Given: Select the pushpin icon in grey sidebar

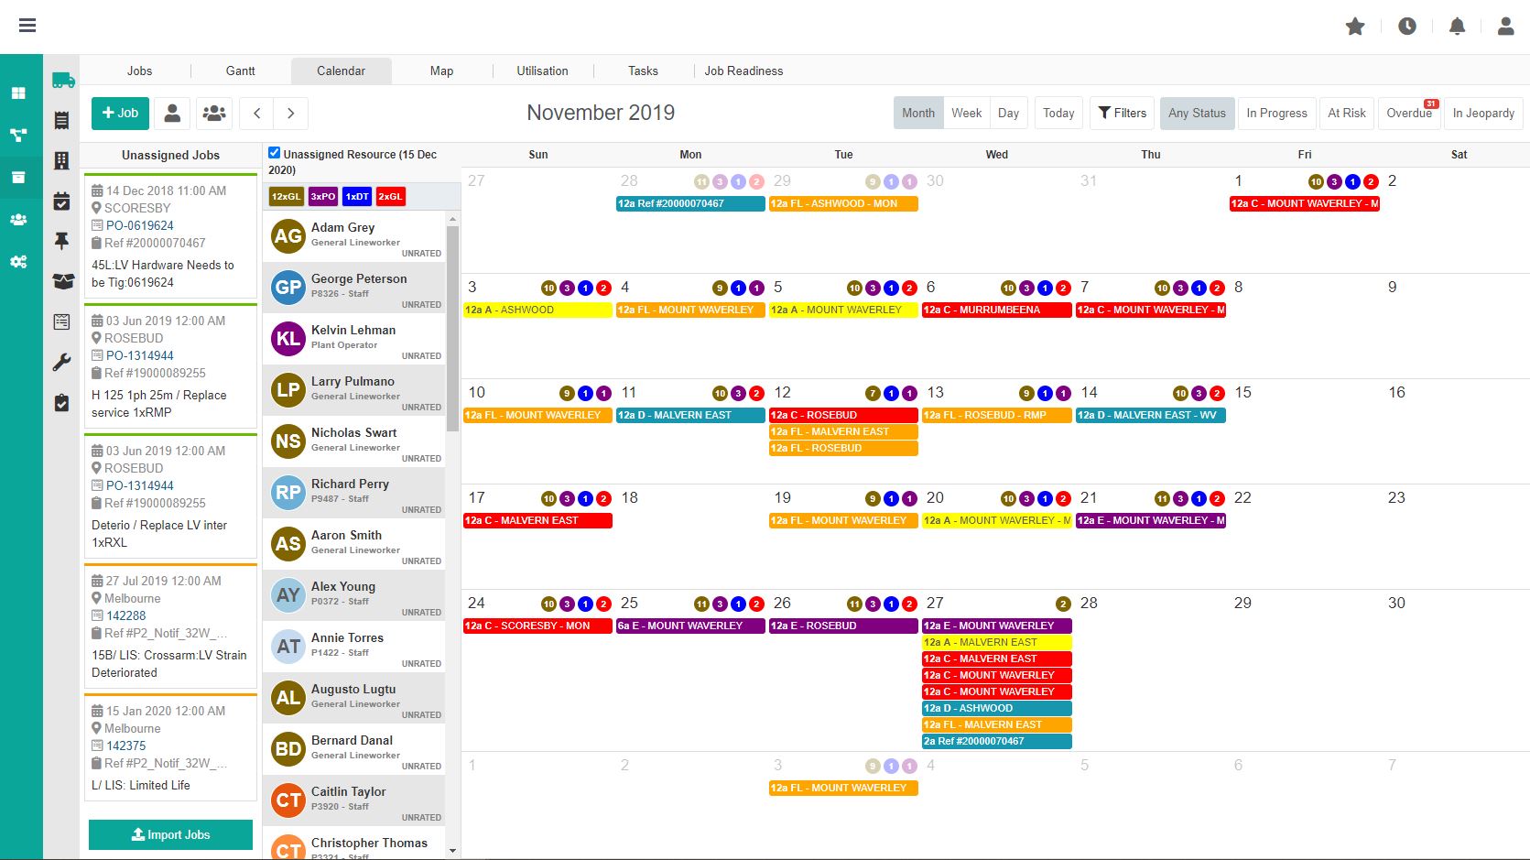Looking at the screenshot, I should click(61, 241).
